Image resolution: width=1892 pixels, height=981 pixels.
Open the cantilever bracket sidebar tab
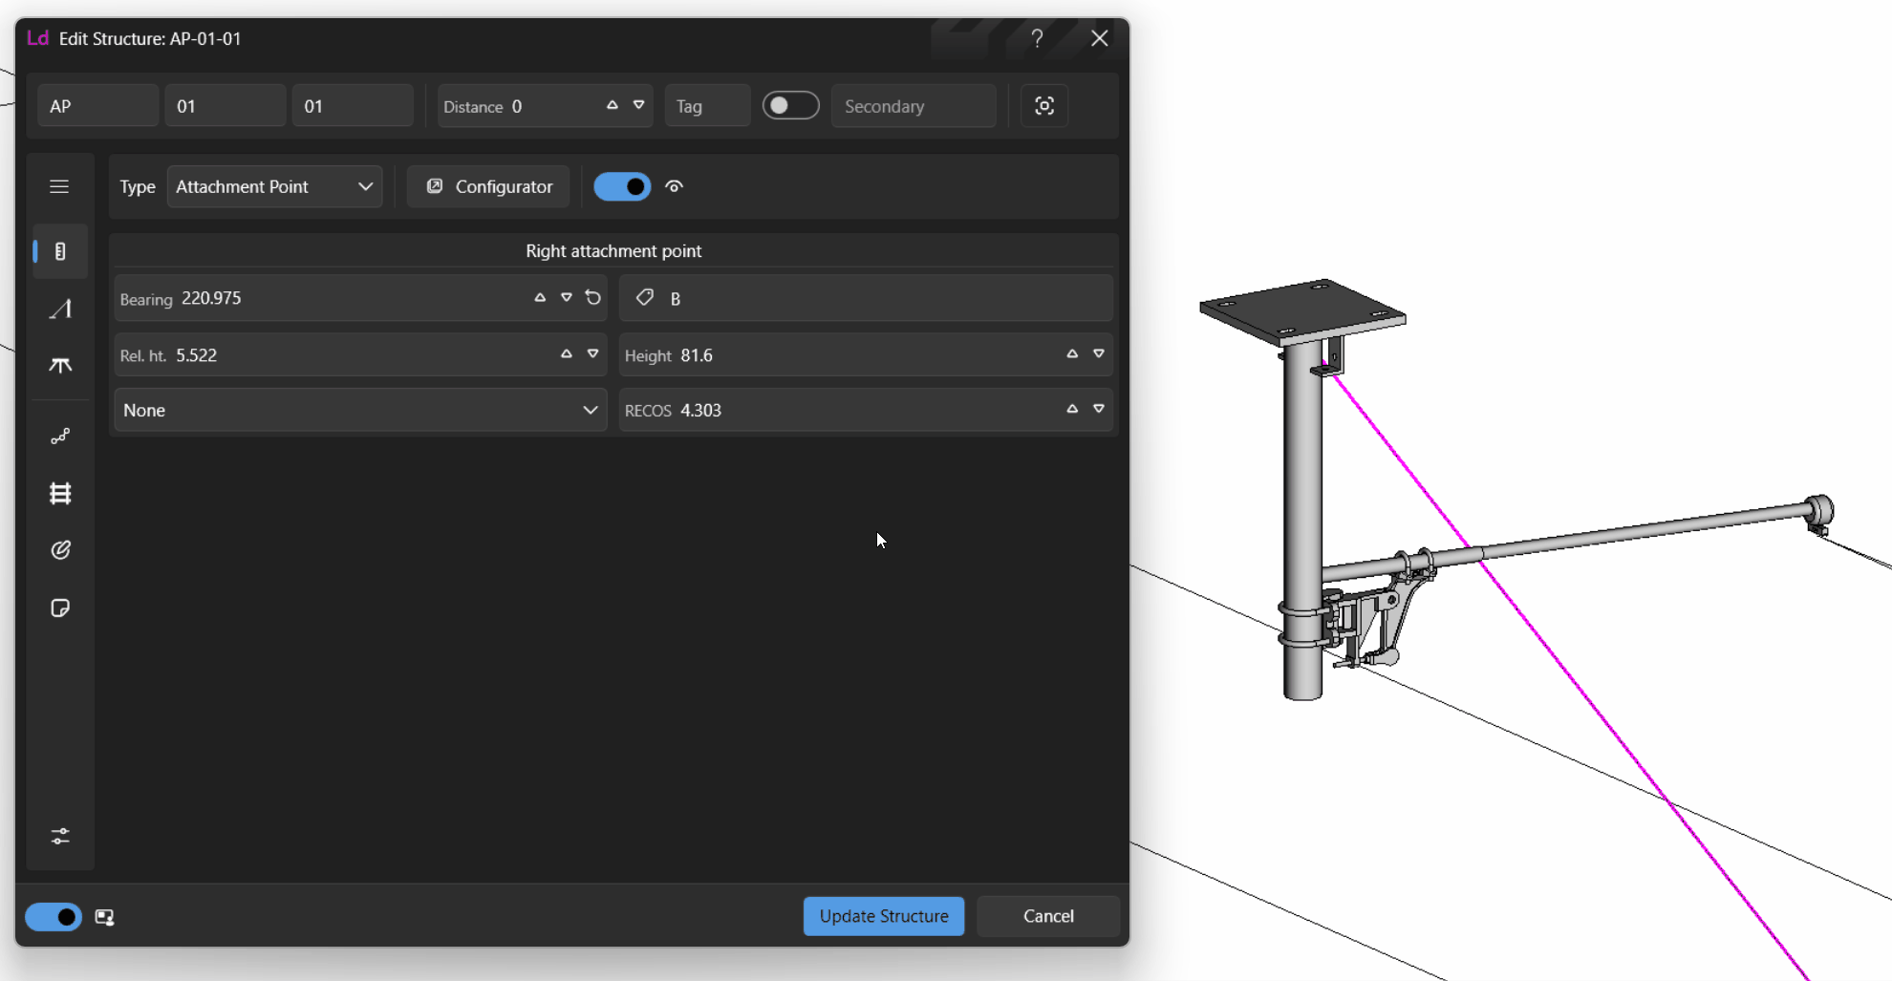point(60,366)
